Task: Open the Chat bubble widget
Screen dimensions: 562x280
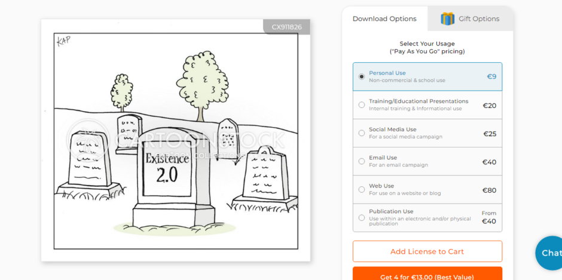Action: pos(549,253)
